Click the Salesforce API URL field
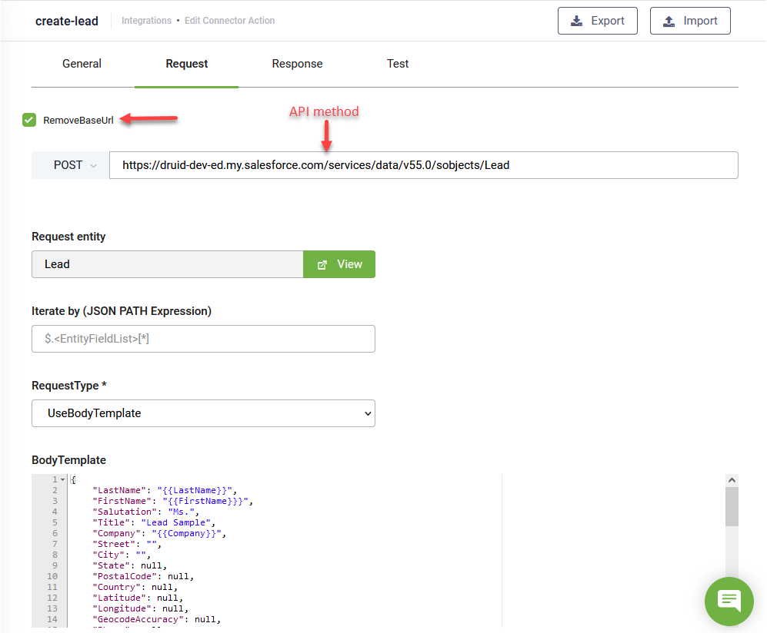Viewport: 767px width, 633px height. click(x=423, y=165)
